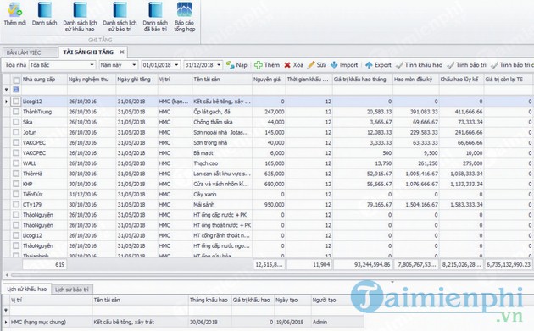Screen dimensions: 534x331
Task: Check the KHP row checkbox
Action: tap(16, 184)
